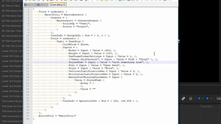Close the 'new 1' tab
Screen dimensions: 221x124
coord(34,5)
